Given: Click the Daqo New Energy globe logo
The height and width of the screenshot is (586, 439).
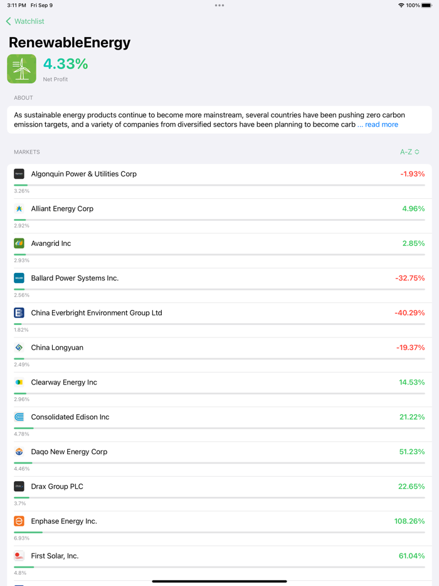Looking at the screenshot, I should click(19, 451).
